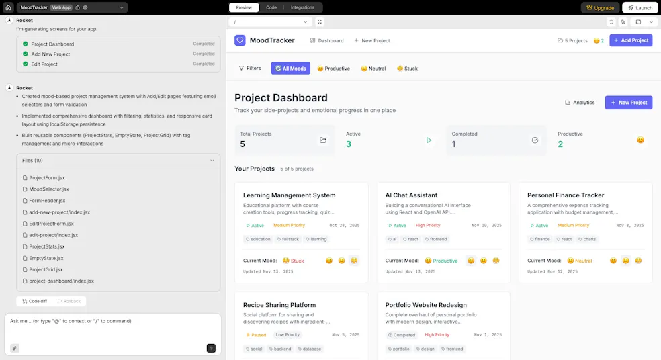Click the Rocket avatar above the file list
The image size is (661, 360).
[9, 88]
